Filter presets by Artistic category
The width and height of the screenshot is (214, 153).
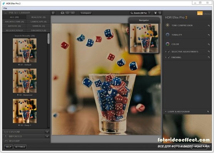pyautogui.click(x=14, y=26)
